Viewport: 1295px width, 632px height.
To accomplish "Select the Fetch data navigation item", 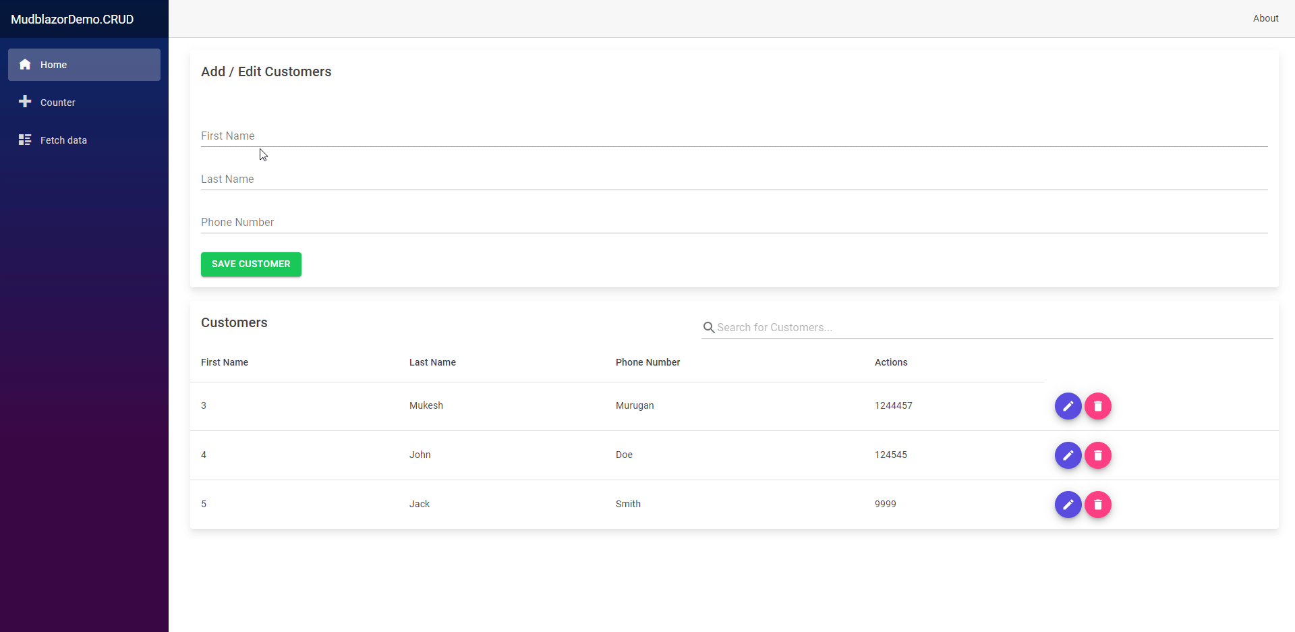I will [64, 140].
